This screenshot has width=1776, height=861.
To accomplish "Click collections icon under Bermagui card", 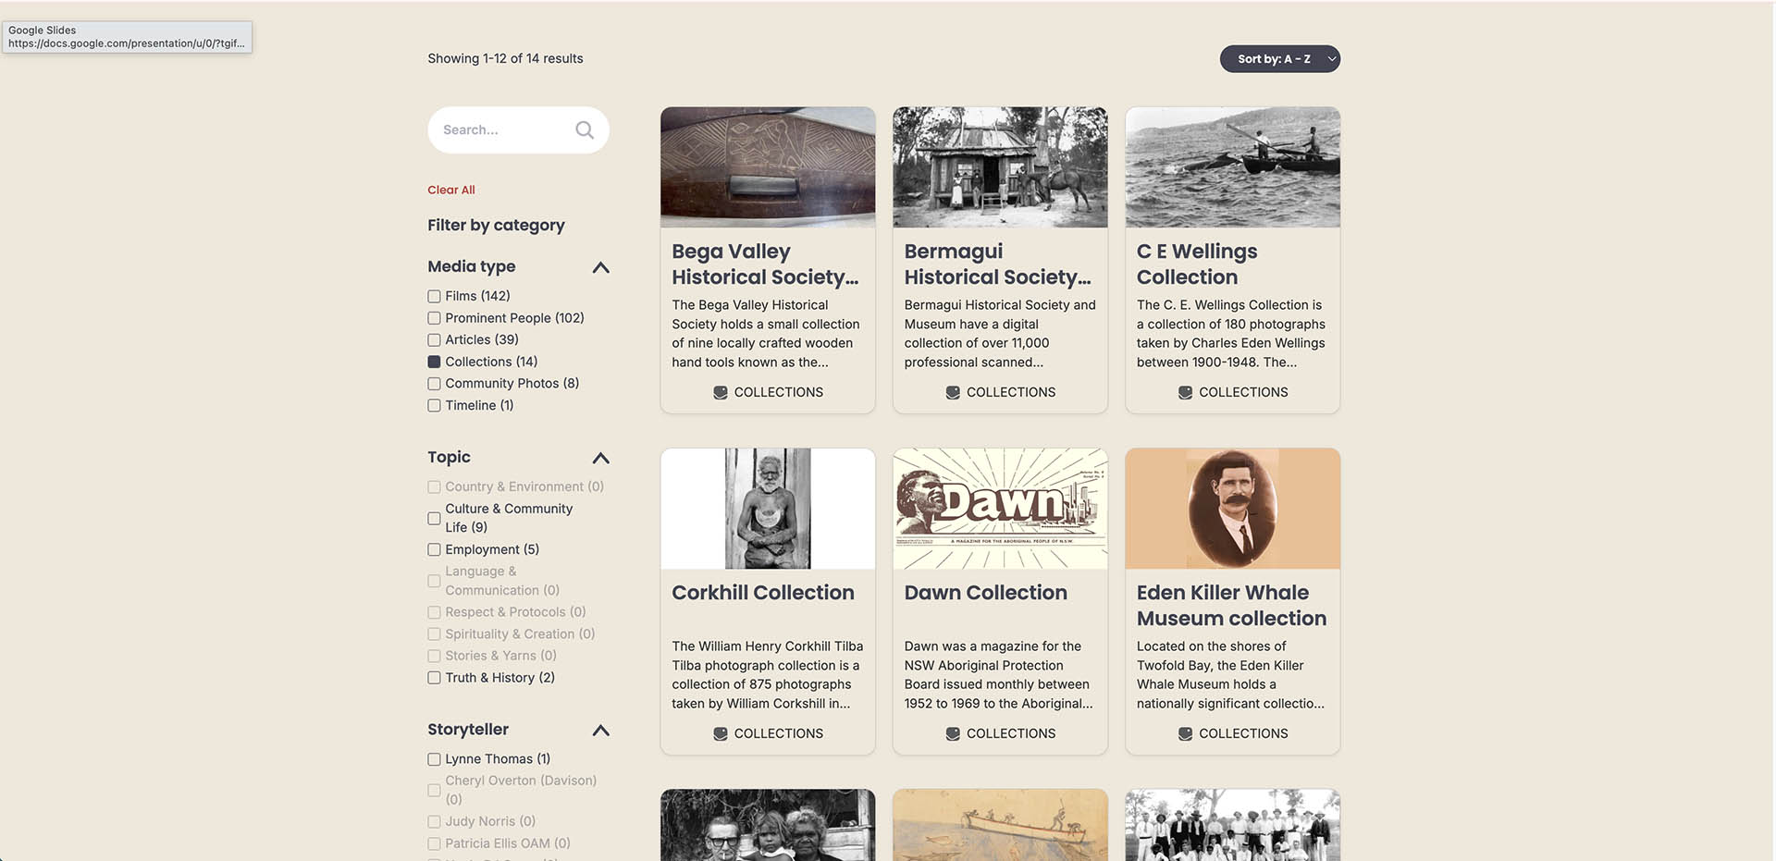I will (953, 392).
